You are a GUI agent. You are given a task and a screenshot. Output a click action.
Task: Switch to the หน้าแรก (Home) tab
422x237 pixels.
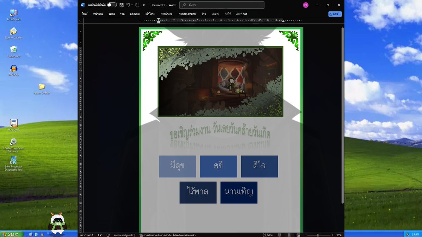click(98, 14)
